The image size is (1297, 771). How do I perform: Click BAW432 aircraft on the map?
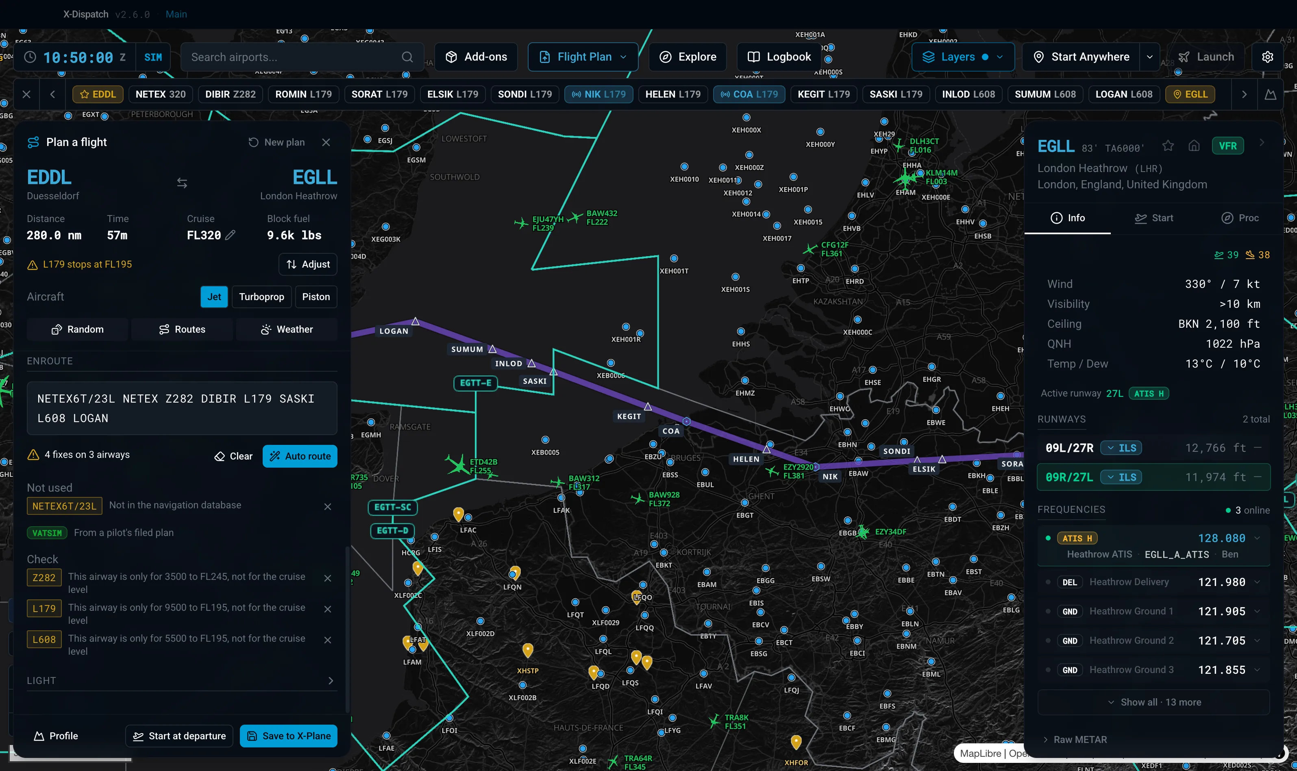tap(576, 217)
